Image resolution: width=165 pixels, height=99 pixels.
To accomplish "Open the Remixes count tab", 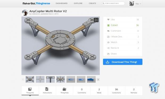I will pos(134,91).
